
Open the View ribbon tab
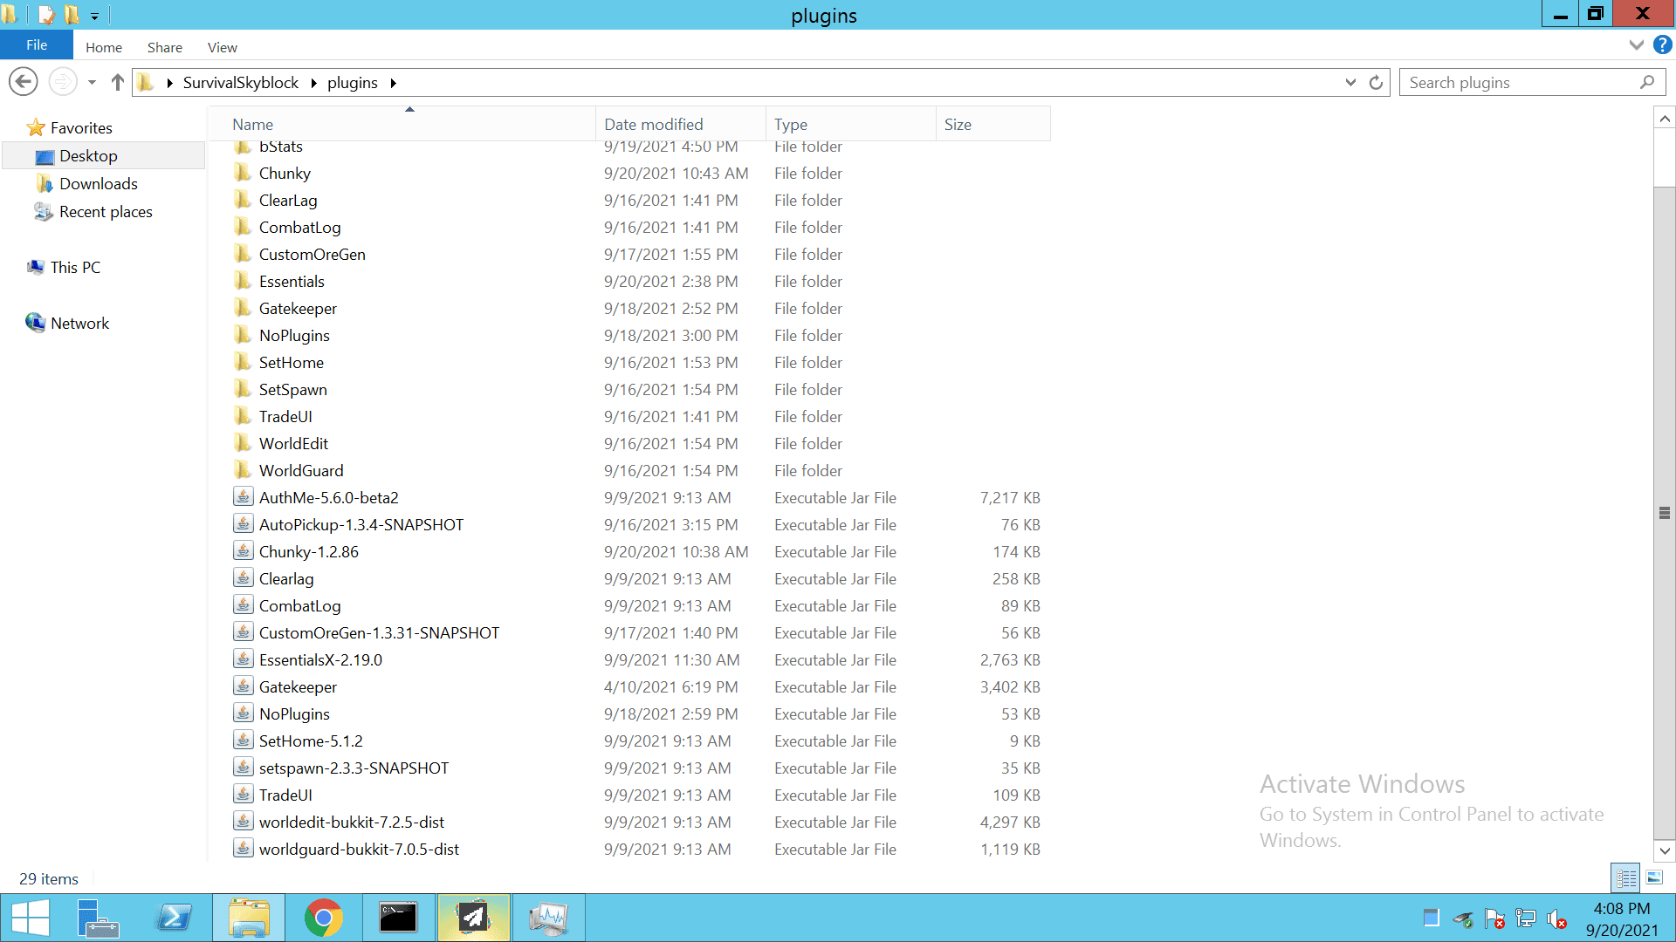[x=222, y=47]
